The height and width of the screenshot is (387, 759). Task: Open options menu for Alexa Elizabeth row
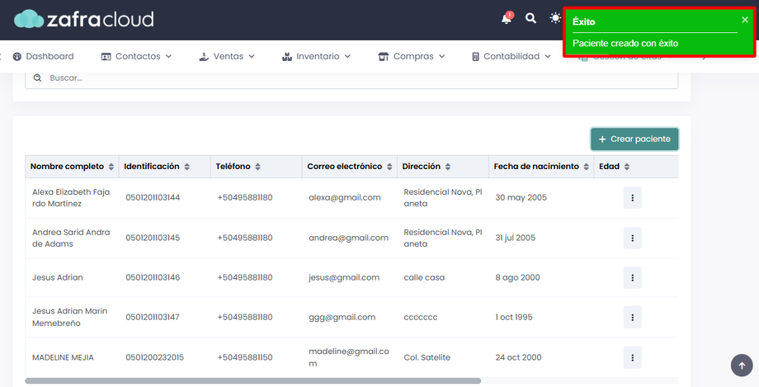click(632, 197)
